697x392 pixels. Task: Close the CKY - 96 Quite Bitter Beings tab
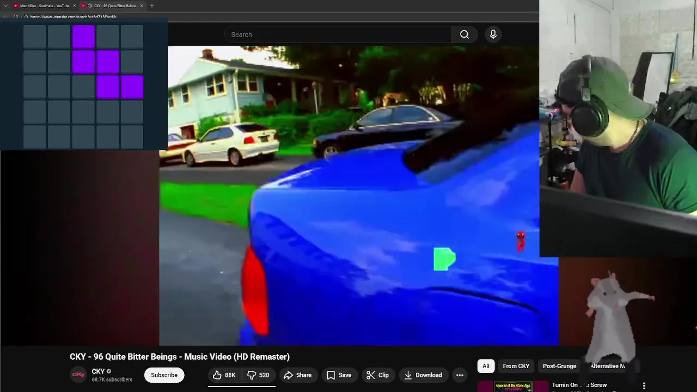point(142,5)
